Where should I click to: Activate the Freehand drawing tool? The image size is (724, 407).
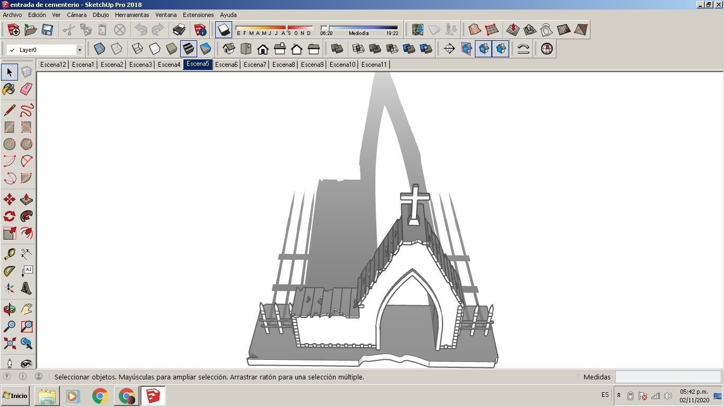click(26, 110)
